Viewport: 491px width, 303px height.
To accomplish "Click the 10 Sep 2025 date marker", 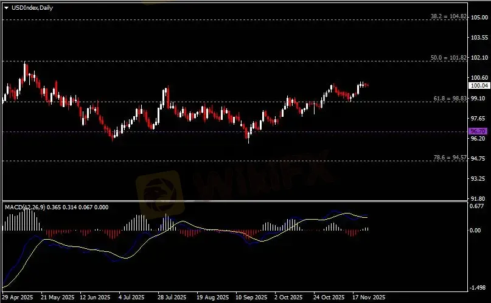I will pos(251,298).
